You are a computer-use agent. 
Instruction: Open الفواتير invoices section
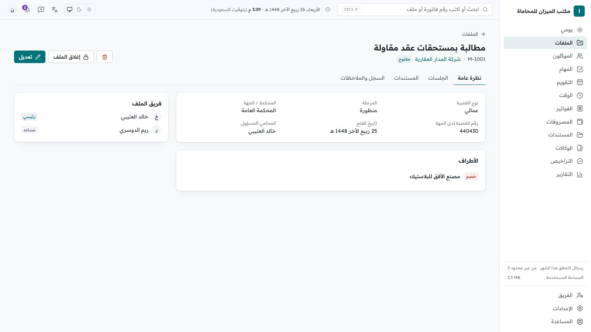click(x=545, y=108)
